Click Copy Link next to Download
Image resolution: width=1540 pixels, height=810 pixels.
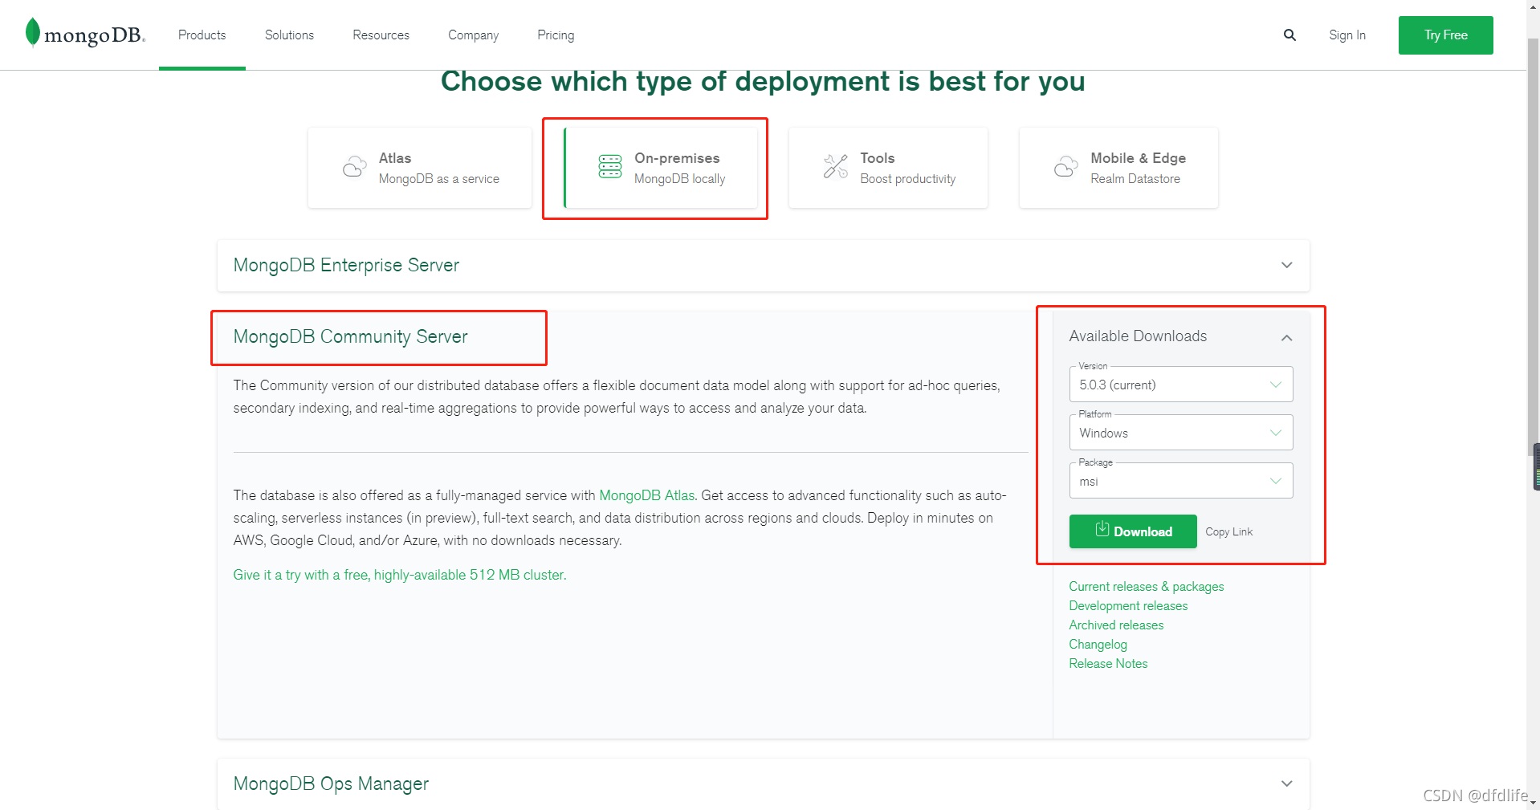pyautogui.click(x=1228, y=531)
